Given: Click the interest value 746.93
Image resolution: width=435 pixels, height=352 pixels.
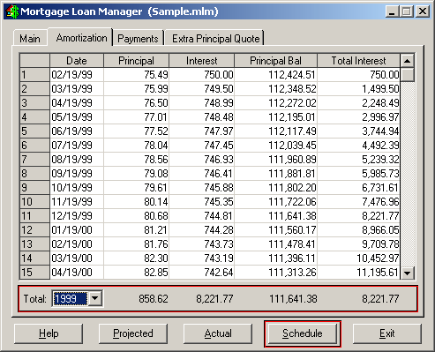Looking at the screenshot, I should pyautogui.click(x=201, y=160).
